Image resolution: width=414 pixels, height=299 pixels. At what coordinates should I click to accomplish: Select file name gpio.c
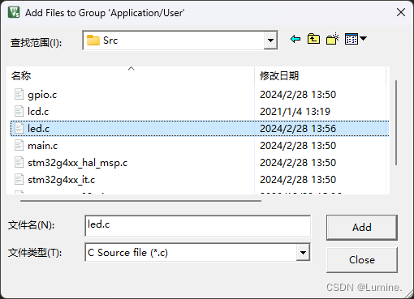(x=42, y=95)
